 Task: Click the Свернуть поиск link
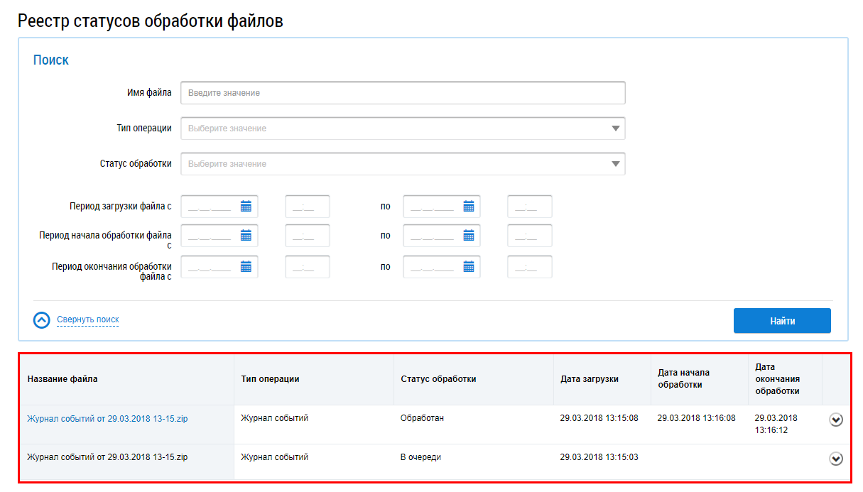[88, 320]
